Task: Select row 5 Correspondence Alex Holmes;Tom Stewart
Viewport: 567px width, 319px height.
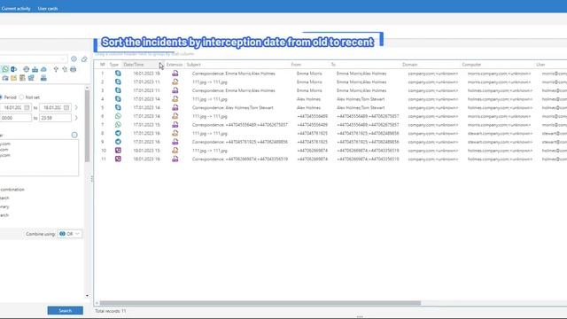Action: (x=232, y=107)
